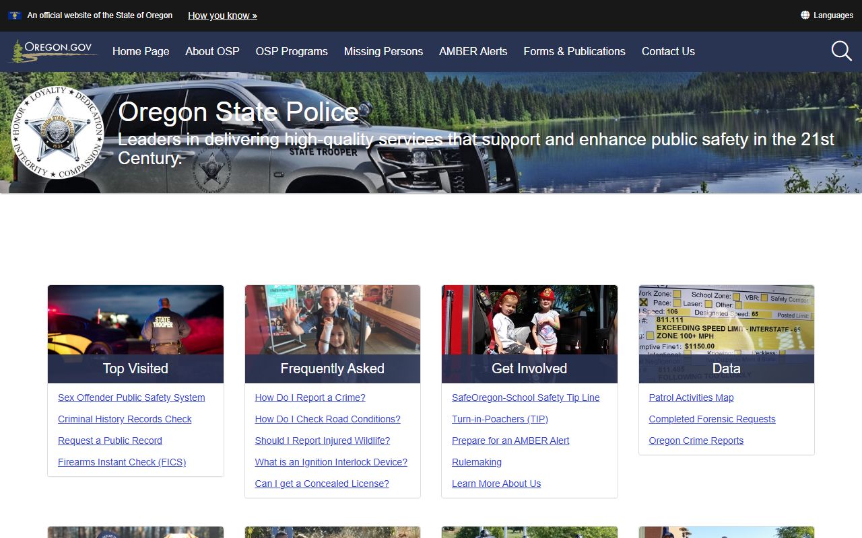The width and height of the screenshot is (862, 538).
Task: Open AMBER Alerts in the navigation
Action: (x=473, y=51)
